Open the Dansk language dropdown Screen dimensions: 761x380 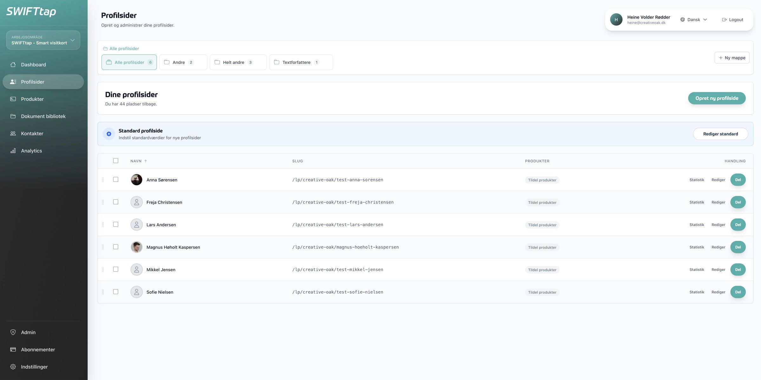tap(694, 20)
